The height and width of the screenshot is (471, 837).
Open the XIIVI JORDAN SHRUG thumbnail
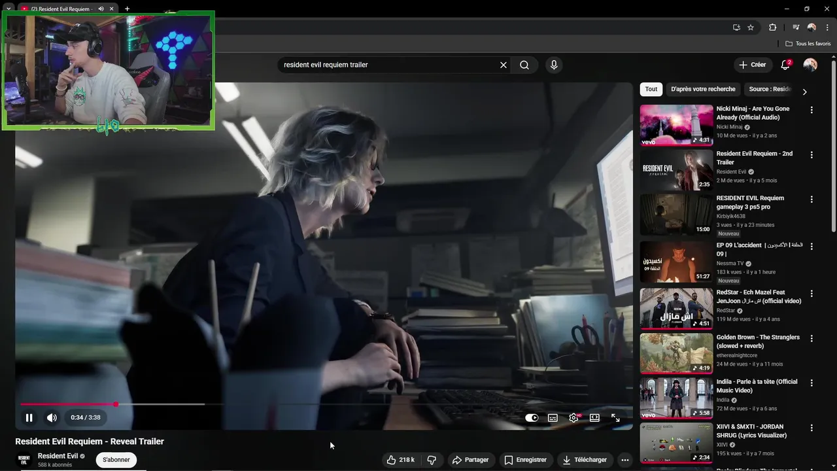click(x=676, y=443)
